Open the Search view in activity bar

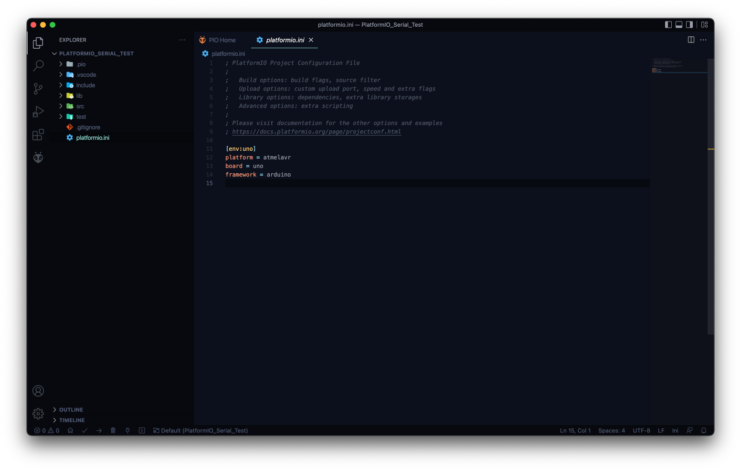click(x=38, y=66)
